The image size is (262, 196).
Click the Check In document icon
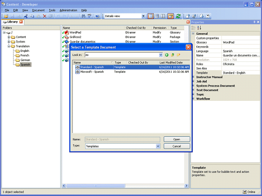(x=188, y=16)
